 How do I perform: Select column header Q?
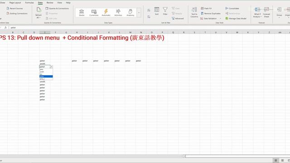[x=173, y=32]
